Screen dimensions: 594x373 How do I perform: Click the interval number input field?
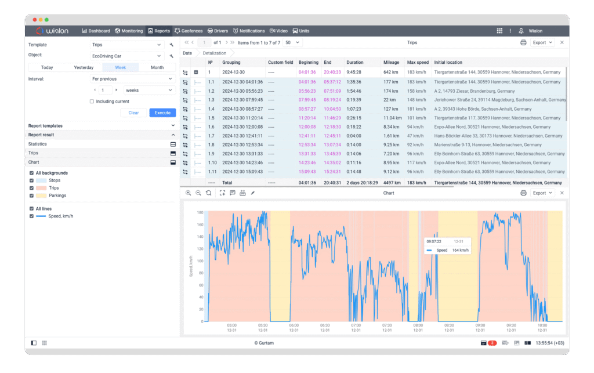[x=105, y=90]
